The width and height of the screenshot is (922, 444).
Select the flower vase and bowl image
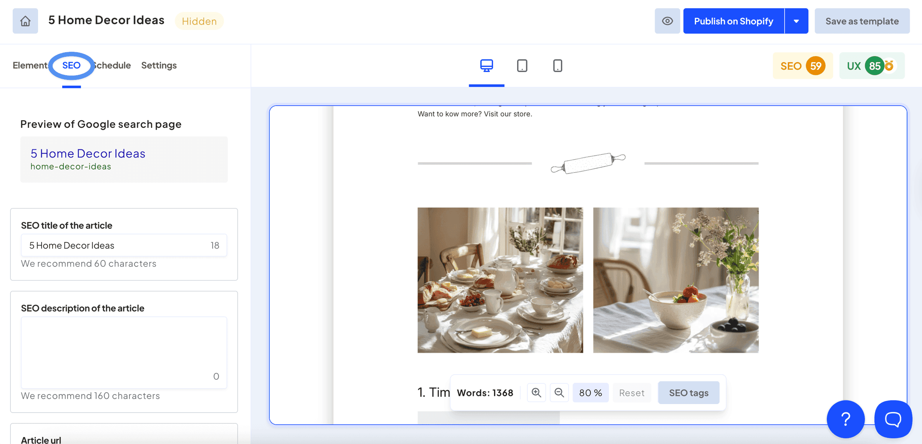click(676, 280)
